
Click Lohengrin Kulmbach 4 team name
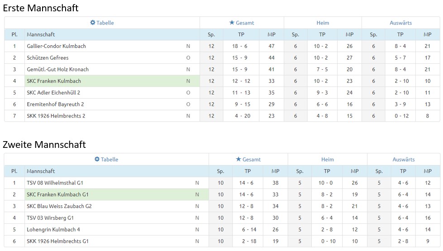tap(53, 229)
